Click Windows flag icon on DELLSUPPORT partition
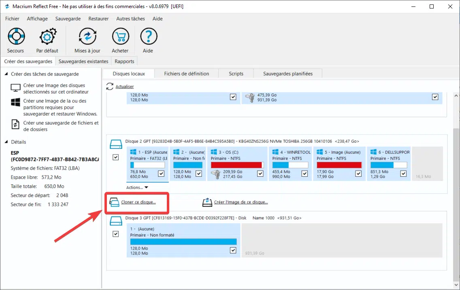460x290 pixels. pyautogui.click(x=373, y=152)
